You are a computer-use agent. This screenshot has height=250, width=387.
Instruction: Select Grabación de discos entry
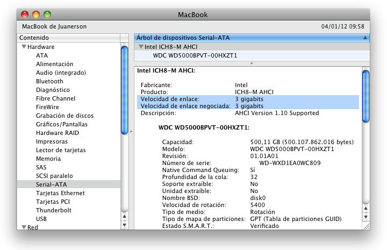tap(65, 116)
